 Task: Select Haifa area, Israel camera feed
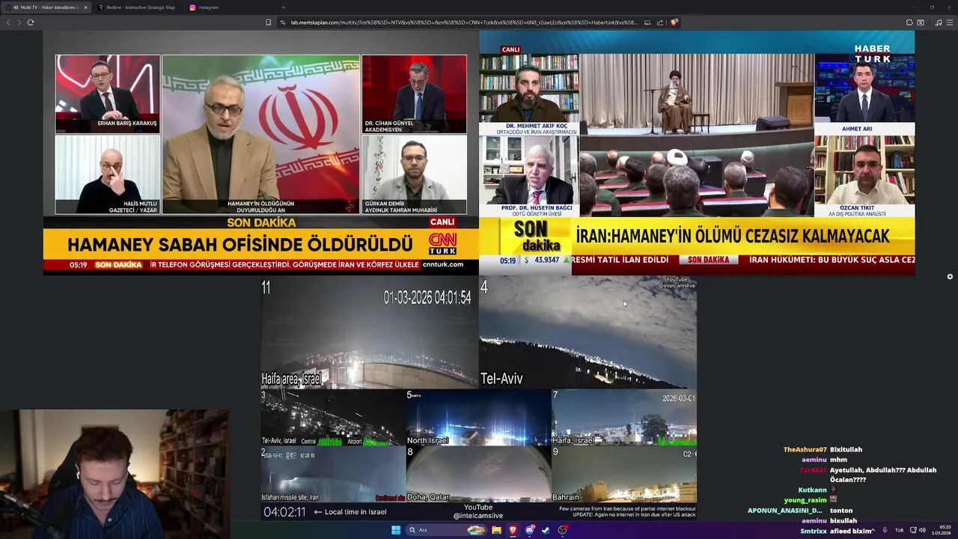(x=369, y=332)
